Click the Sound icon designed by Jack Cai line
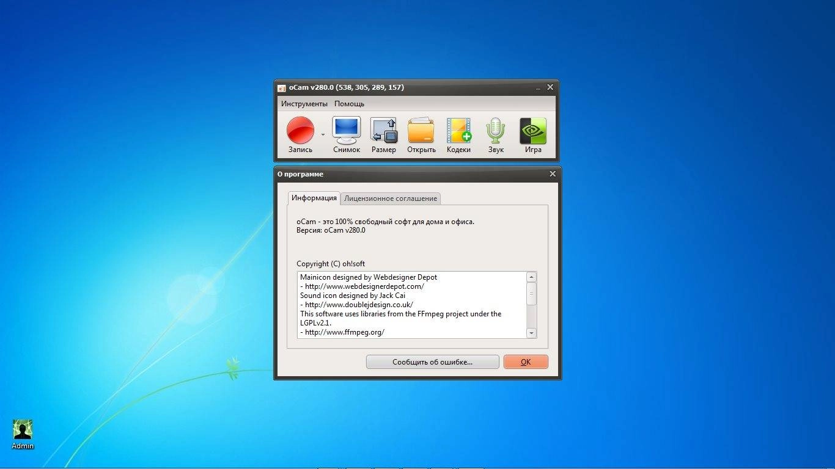 [353, 296]
